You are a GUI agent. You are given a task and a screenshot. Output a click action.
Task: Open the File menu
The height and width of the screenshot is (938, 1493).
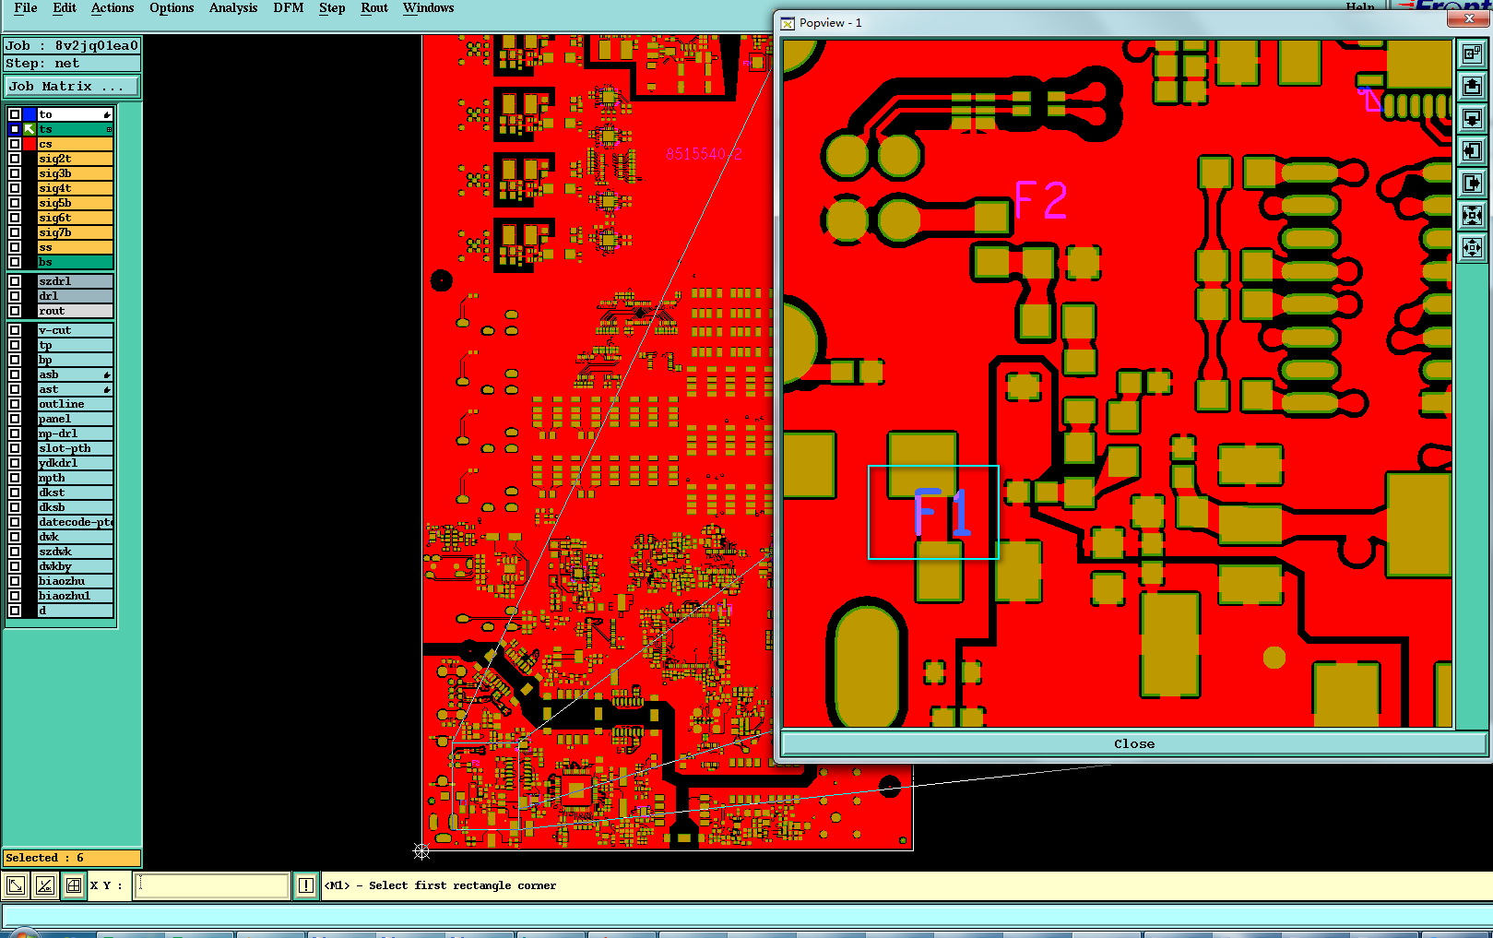coord(26,7)
